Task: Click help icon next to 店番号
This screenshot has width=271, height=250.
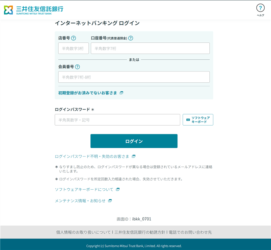Action: 74,38
